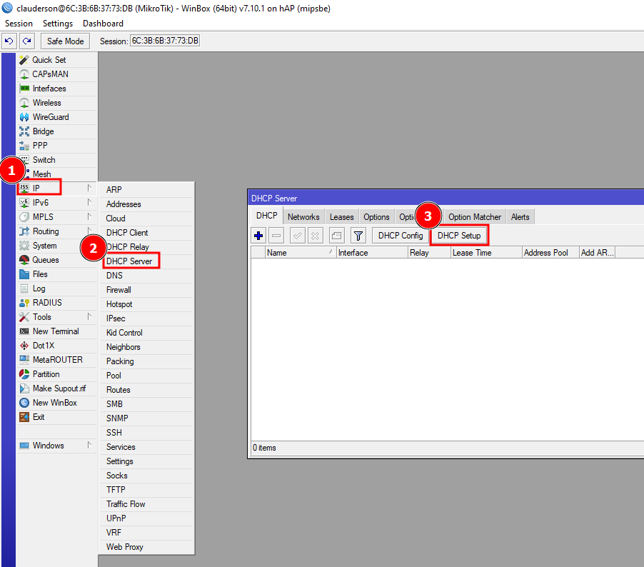Click the Undo arrow icon
Image resolution: width=644 pixels, height=567 pixels.
pos(9,41)
